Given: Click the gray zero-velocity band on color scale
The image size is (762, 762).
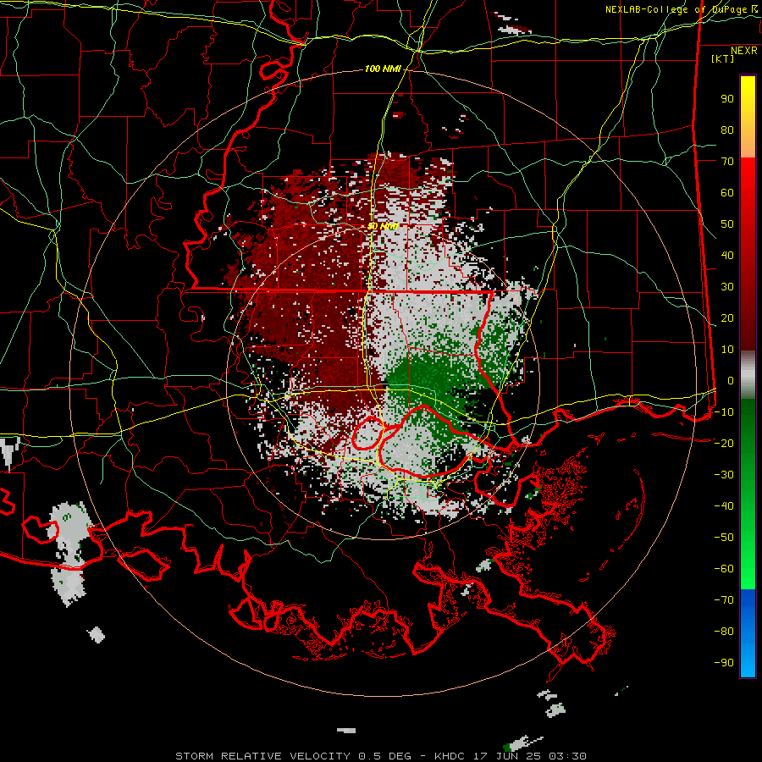Looking at the screenshot, I should [x=748, y=375].
